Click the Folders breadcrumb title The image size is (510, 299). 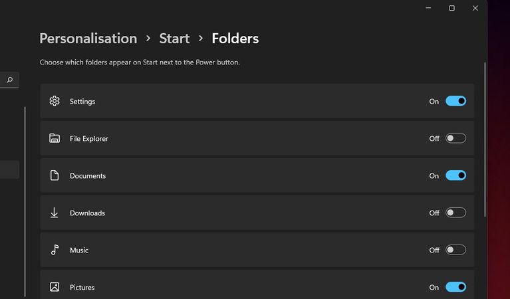pyautogui.click(x=235, y=39)
